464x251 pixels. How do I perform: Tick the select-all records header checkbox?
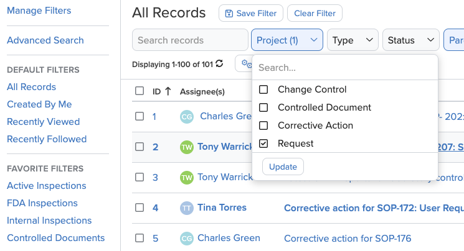140,91
